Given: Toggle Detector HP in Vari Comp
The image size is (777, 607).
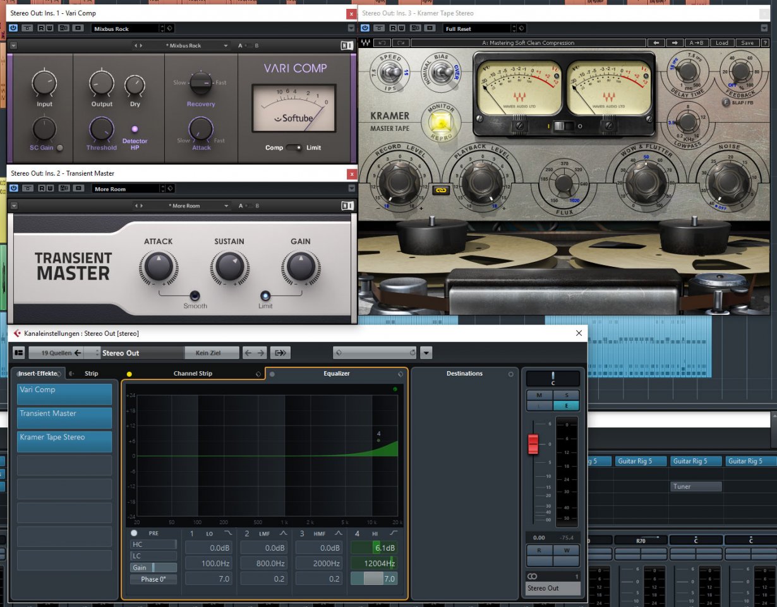Looking at the screenshot, I should [135, 129].
